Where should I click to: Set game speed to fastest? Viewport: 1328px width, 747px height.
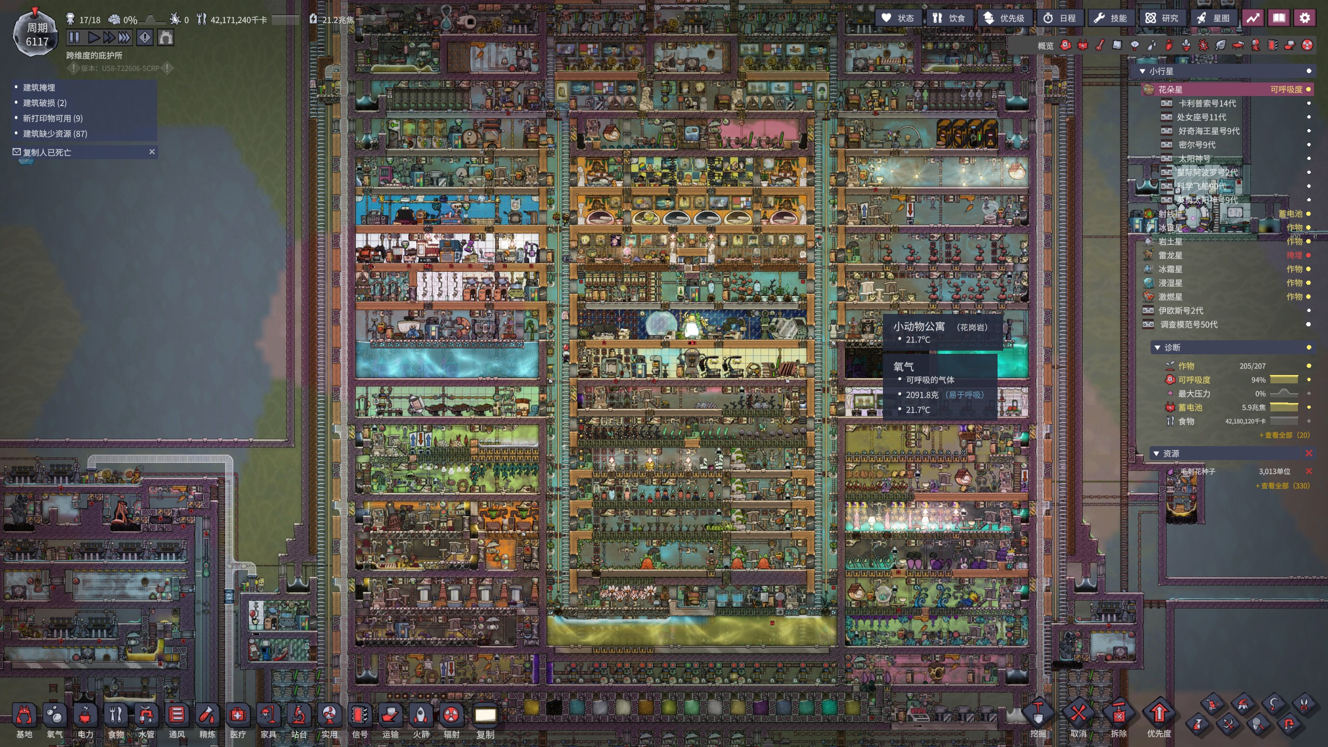click(x=125, y=37)
